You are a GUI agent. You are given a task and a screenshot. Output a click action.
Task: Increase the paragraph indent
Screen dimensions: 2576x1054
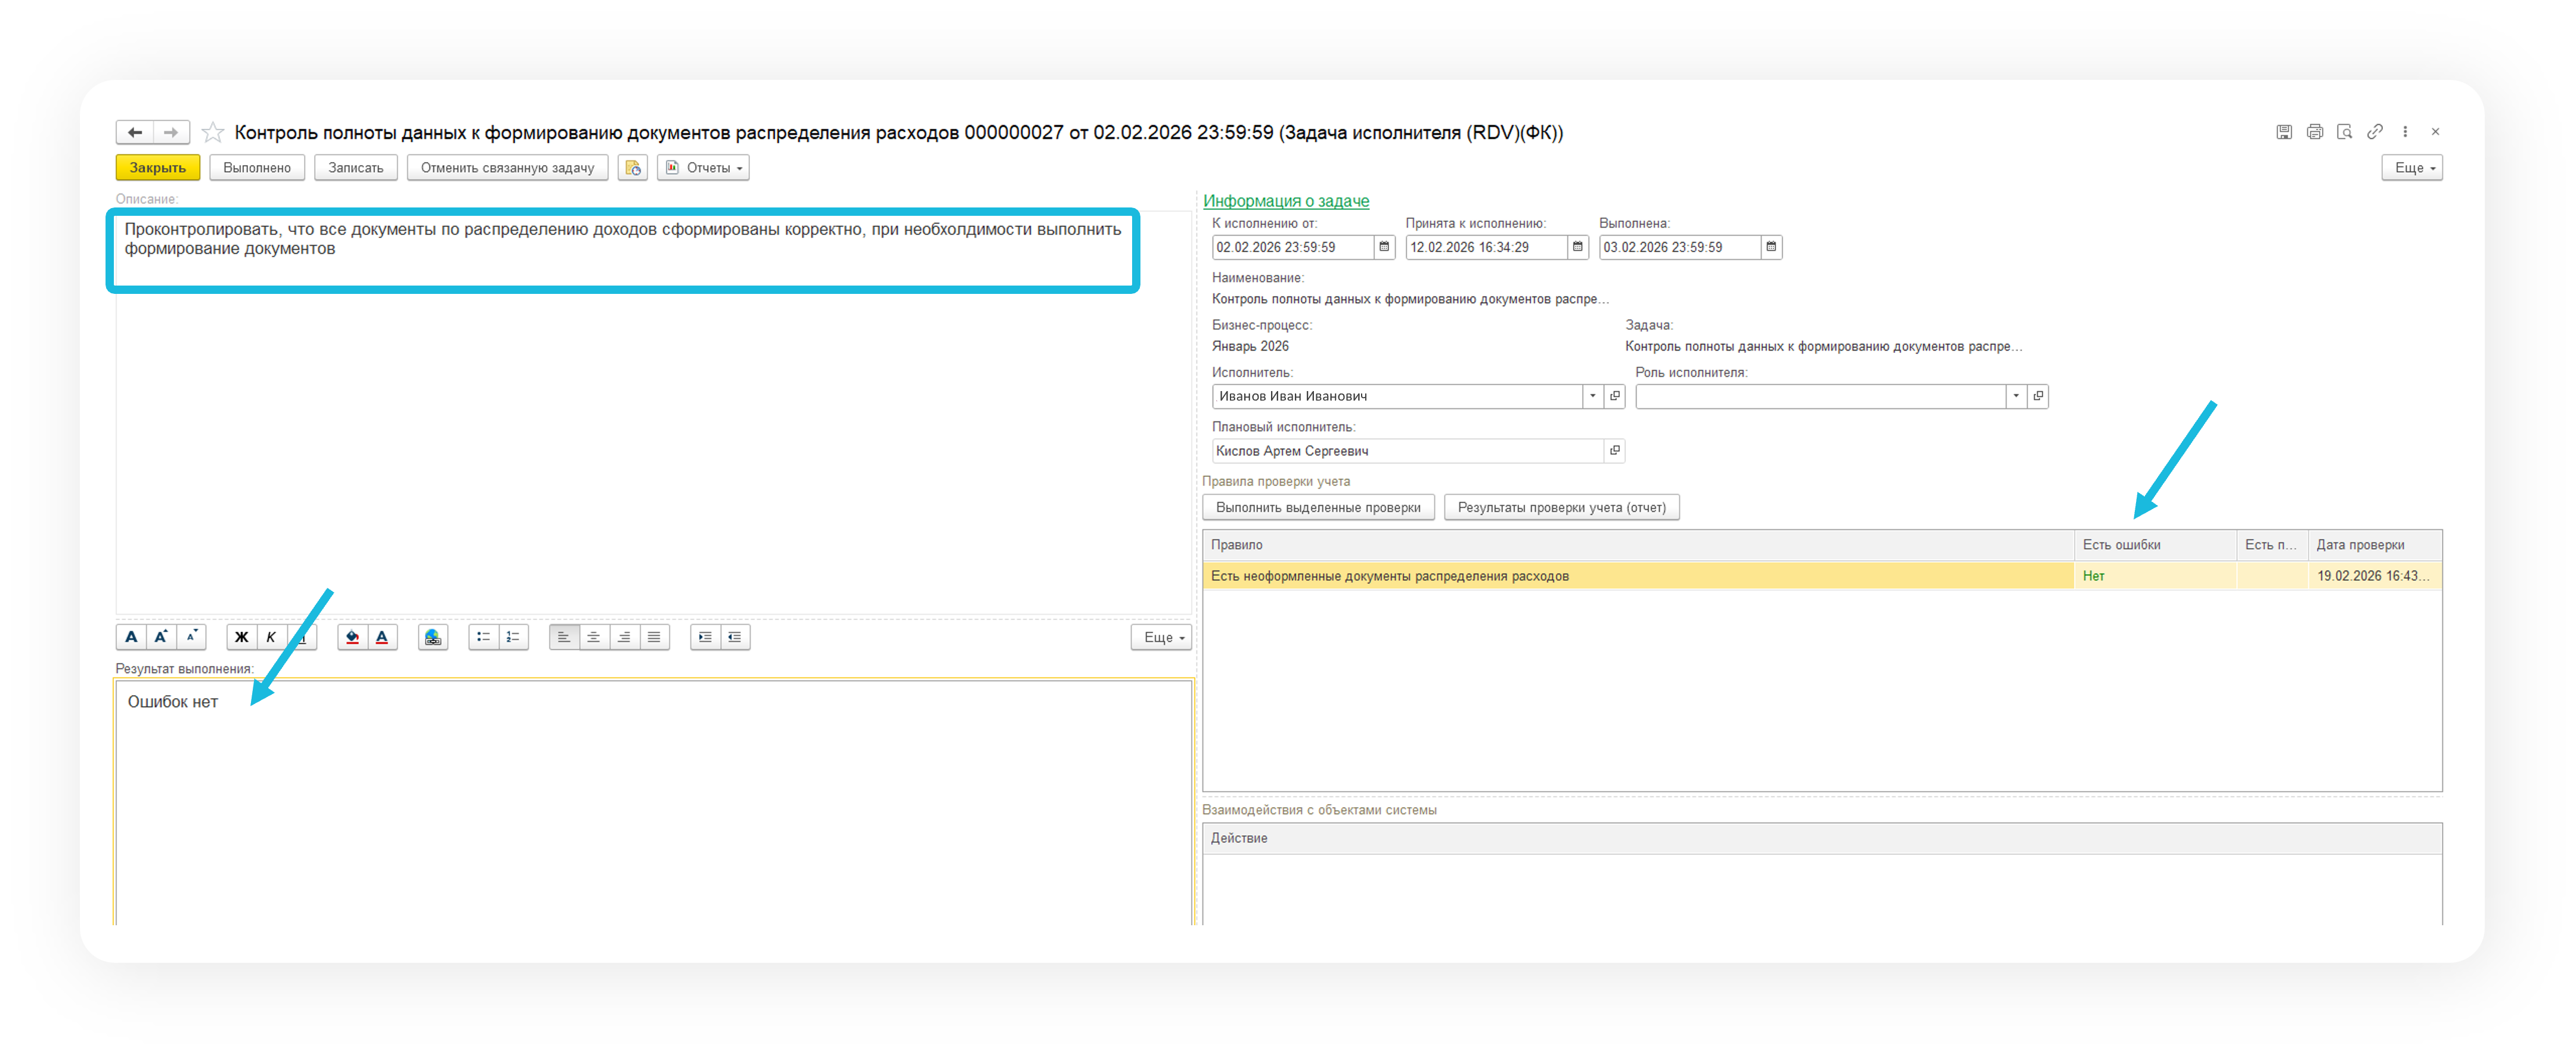pos(705,637)
